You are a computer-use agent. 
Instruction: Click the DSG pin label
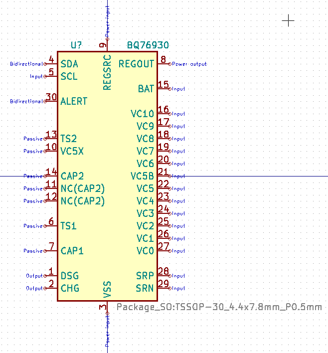70,276
